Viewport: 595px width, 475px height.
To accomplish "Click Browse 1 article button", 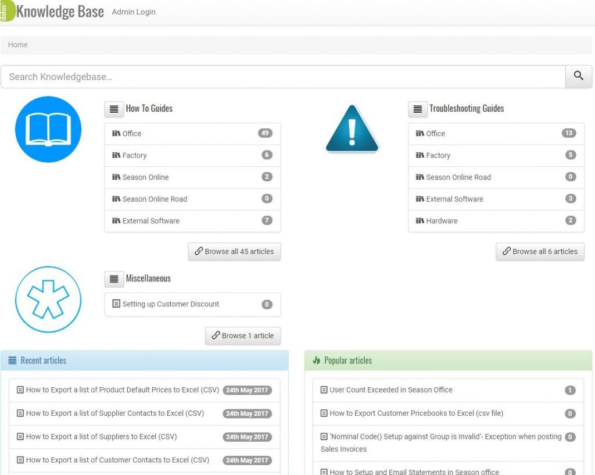I will tap(243, 335).
